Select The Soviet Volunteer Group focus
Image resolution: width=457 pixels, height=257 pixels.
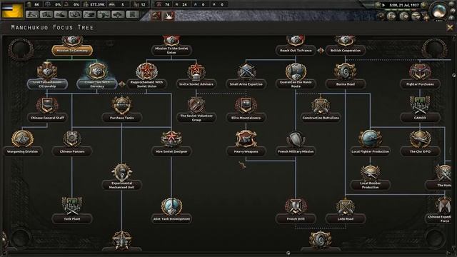click(196, 118)
